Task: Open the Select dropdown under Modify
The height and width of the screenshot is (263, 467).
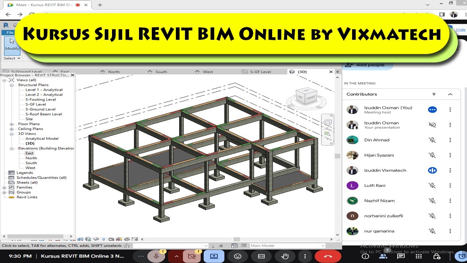Action: (12, 58)
